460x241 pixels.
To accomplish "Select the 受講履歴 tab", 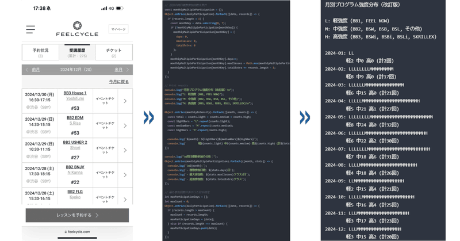I will [x=77, y=52].
